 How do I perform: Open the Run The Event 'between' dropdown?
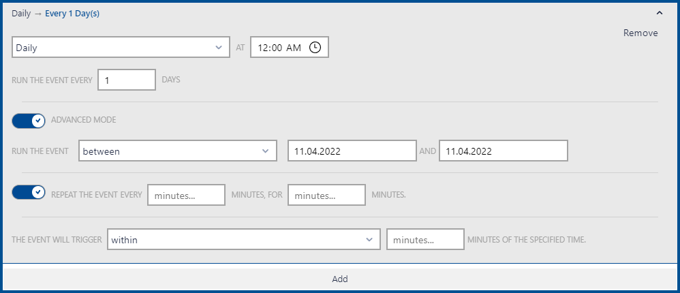tap(170, 151)
